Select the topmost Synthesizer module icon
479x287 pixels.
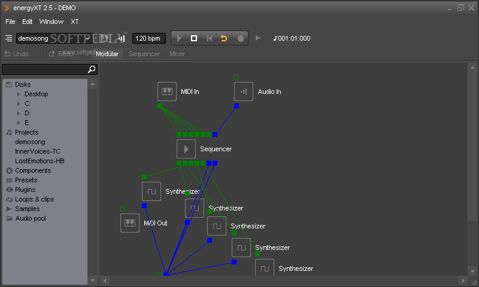151,191
